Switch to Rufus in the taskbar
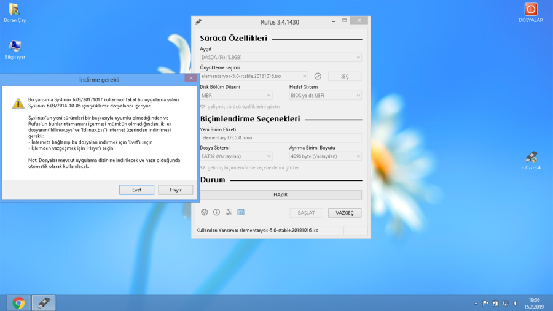This screenshot has height=311, width=553. (x=44, y=303)
